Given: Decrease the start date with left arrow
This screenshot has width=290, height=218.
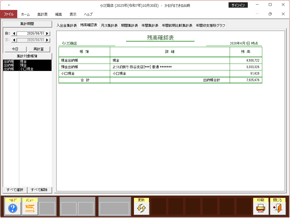Looking at the screenshot, I should click(14, 33).
